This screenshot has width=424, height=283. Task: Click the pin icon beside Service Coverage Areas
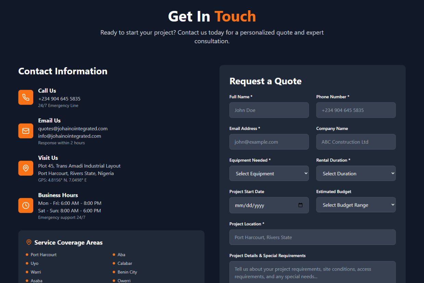tap(28, 242)
